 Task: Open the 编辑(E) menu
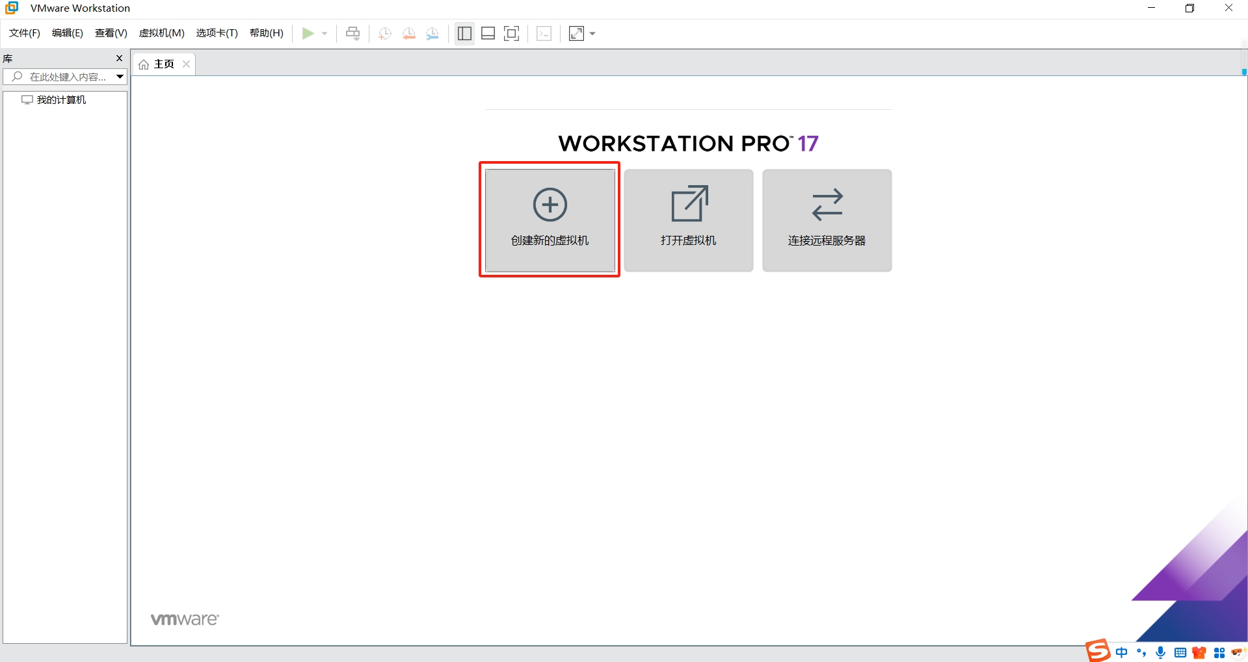tap(68, 33)
